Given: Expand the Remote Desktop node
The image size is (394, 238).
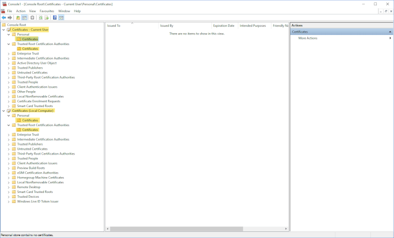Looking at the screenshot, I should click(x=9, y=187).
